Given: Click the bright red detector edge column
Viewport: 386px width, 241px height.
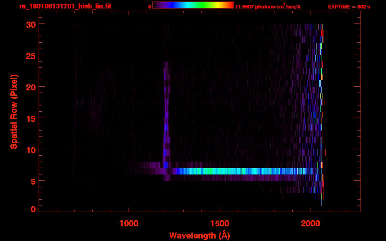Looking at the screenshot, I should click(322, 111).
